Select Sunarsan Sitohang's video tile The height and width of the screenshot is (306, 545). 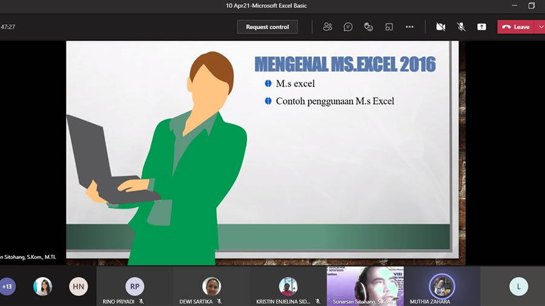(365, 285)
